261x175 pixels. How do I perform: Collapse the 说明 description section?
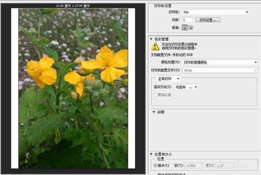click(154, 112)
